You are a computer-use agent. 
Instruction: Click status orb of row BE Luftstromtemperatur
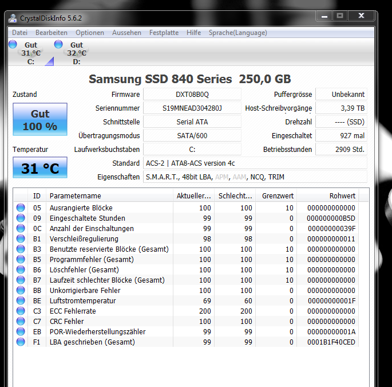(x=21, y=300)
